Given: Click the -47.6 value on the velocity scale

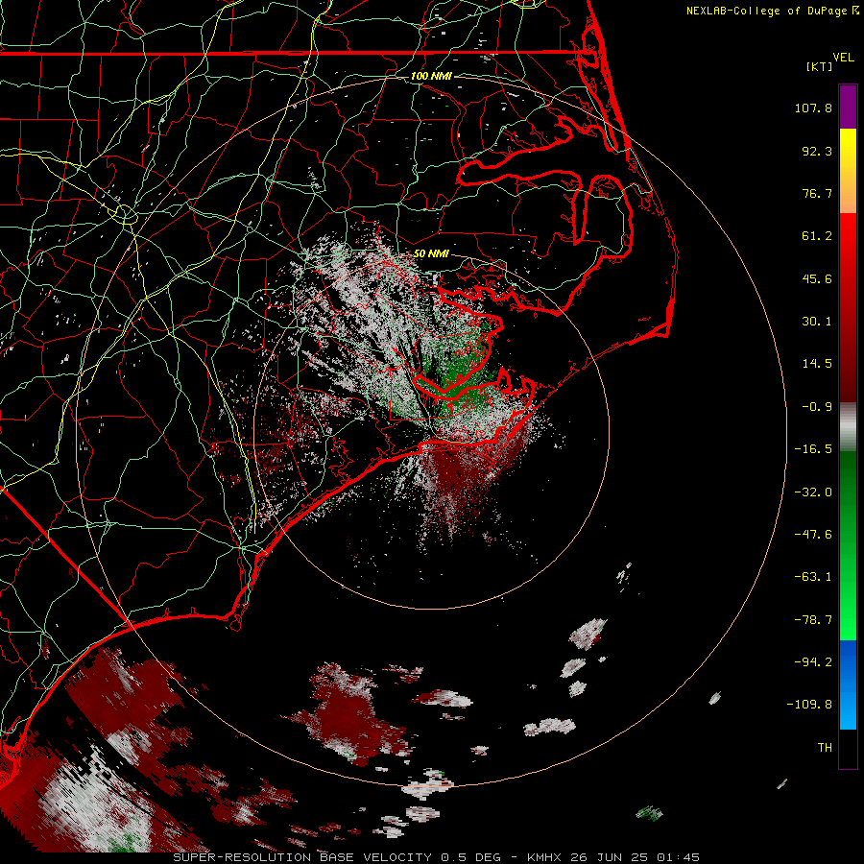Looking at the screenshot, I should pyautogui.click(x=813, y=535).
